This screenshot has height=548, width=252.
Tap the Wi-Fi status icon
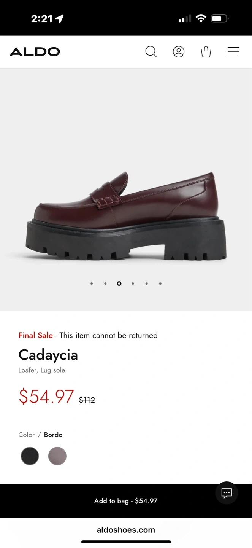coord(201,19)
